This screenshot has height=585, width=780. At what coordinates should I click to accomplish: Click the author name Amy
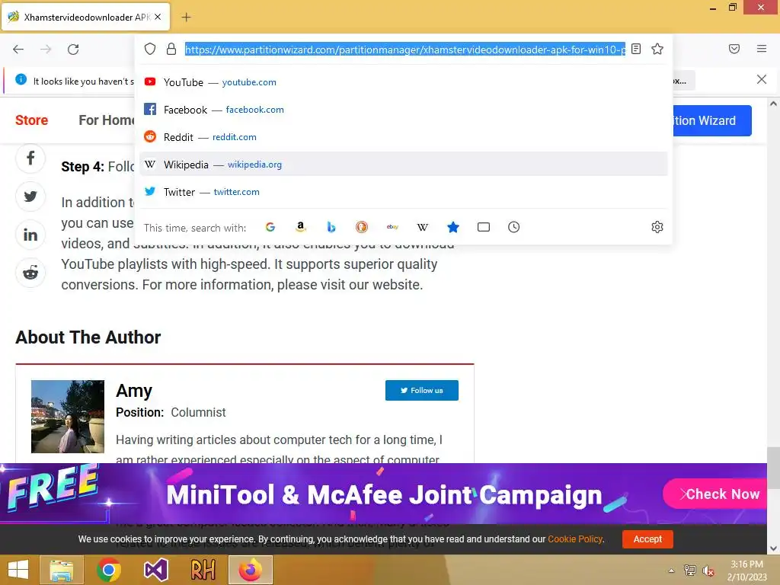tap(134, 391)
